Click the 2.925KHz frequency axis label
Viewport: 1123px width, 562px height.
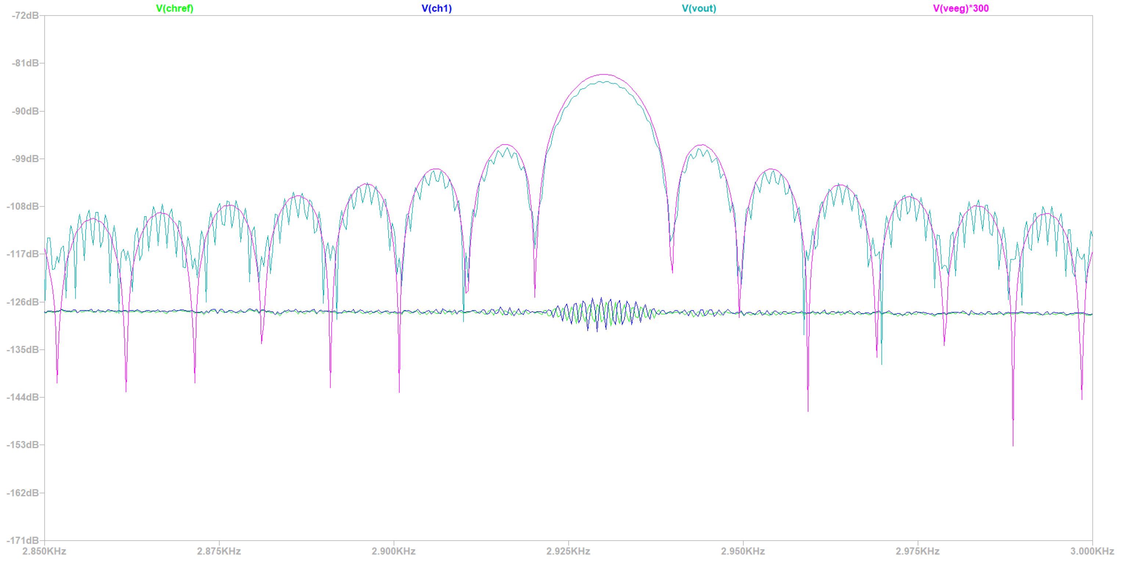pyautogui.click(x=568, y=551)
